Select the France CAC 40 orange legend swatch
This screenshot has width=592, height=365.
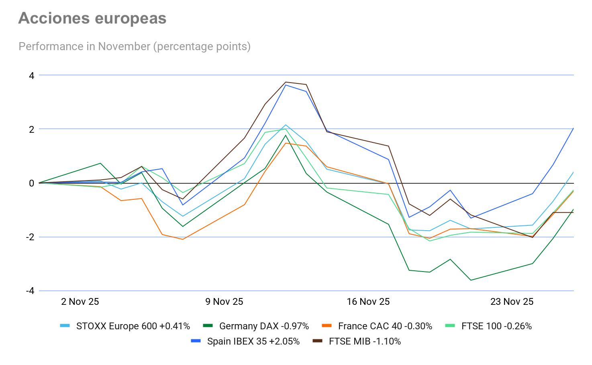pyautogui.click(x=327, y=326)
